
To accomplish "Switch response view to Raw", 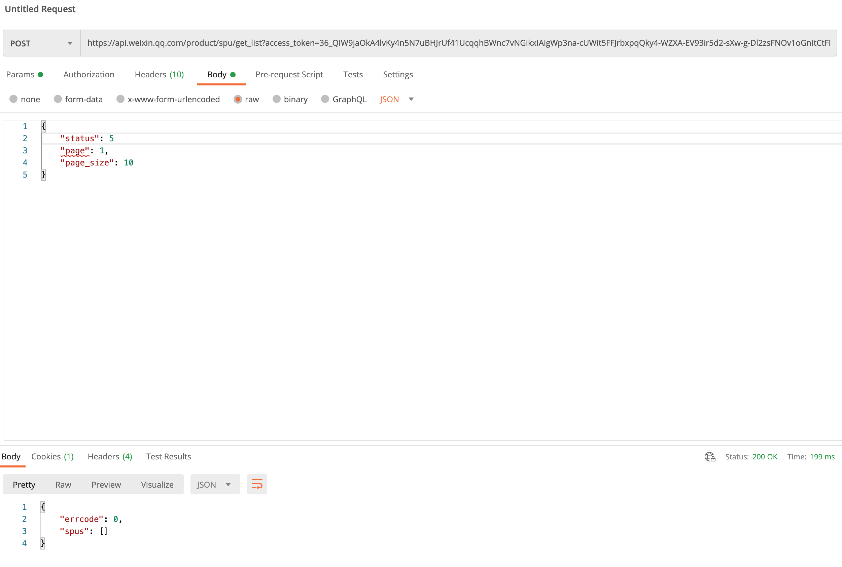I will 63,485.
